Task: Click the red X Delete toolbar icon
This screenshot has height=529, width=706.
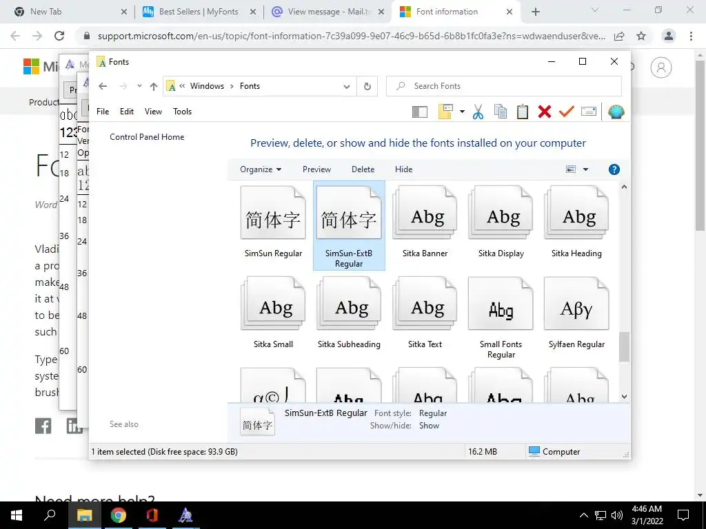Action: (545, 112)
